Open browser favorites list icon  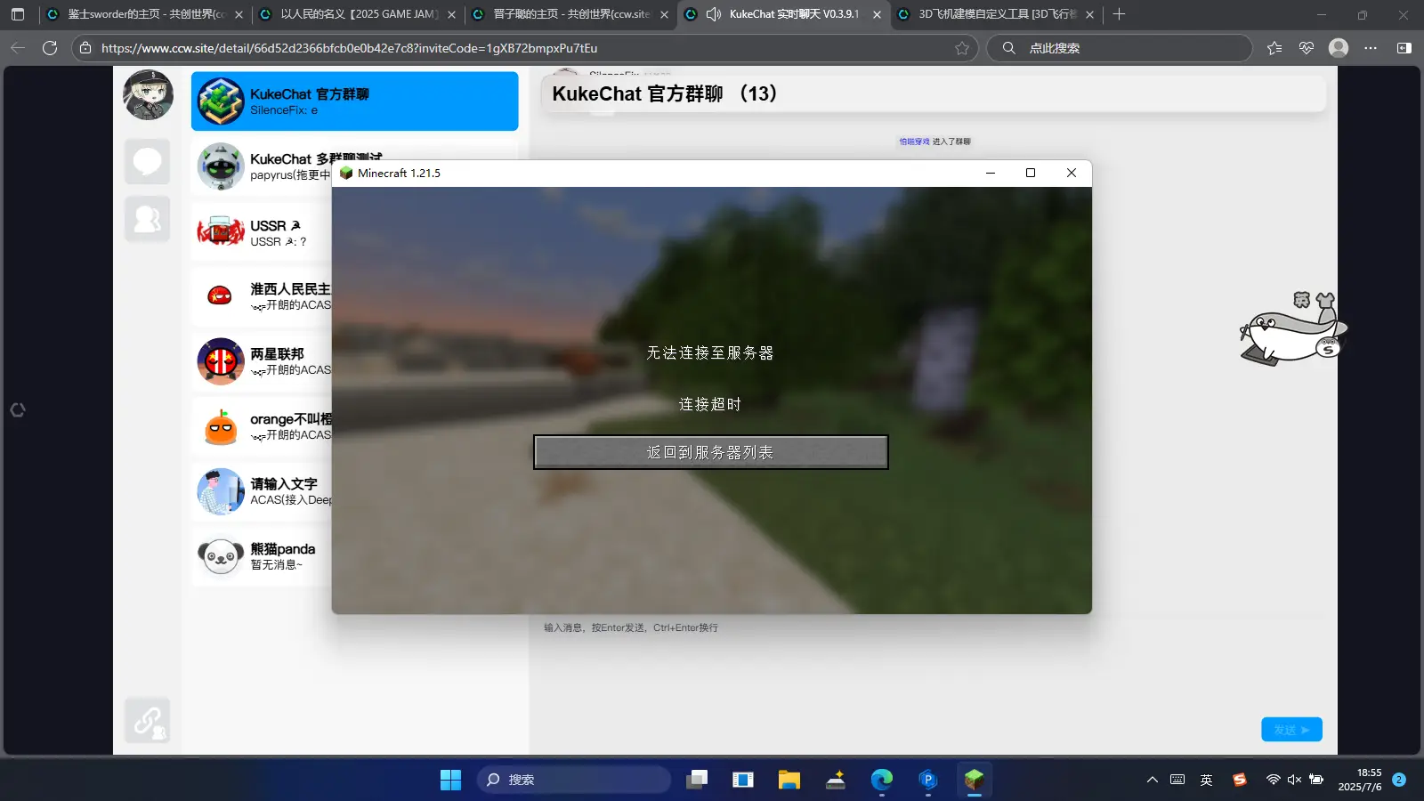pyautogui.click(x=1274, y=48)
